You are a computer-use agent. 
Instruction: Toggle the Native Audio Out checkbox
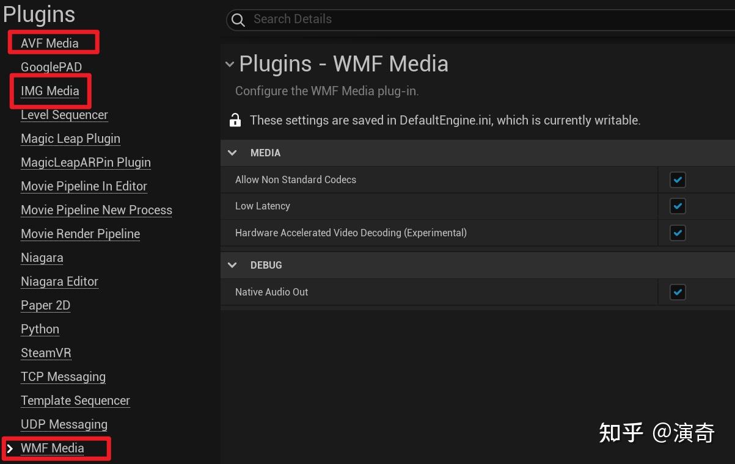[x=678, y=292]
